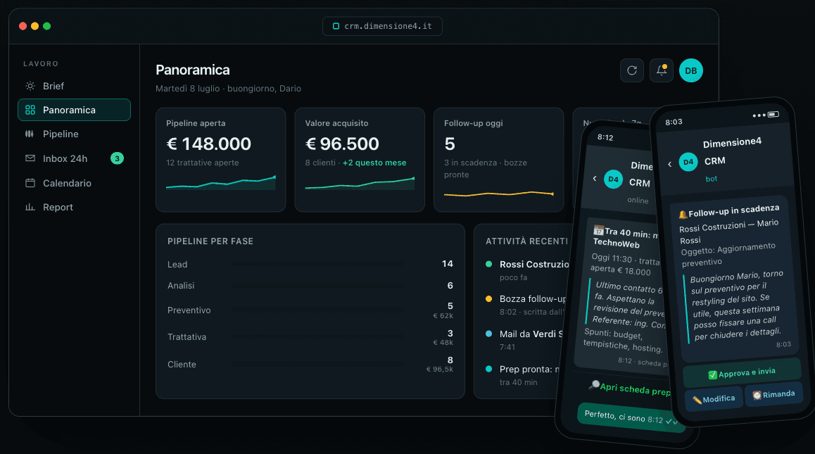
Task: Tap Buongiorno Mario draft message text
Action: coord(736,305)
